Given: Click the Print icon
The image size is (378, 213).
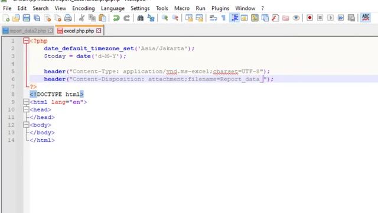Looking at the screenshot, I should coord(68,18).
